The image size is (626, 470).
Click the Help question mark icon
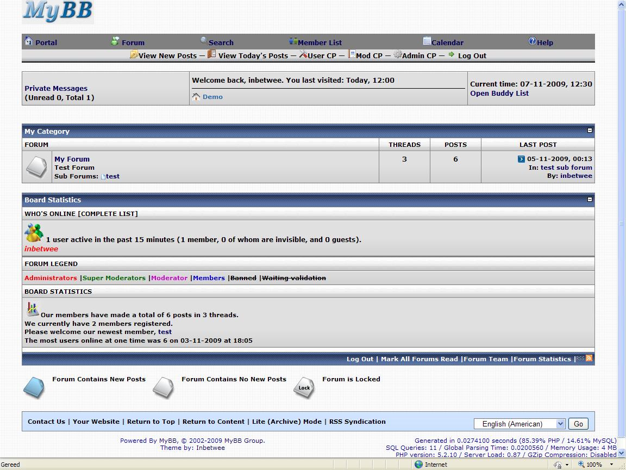coord(532,41)
